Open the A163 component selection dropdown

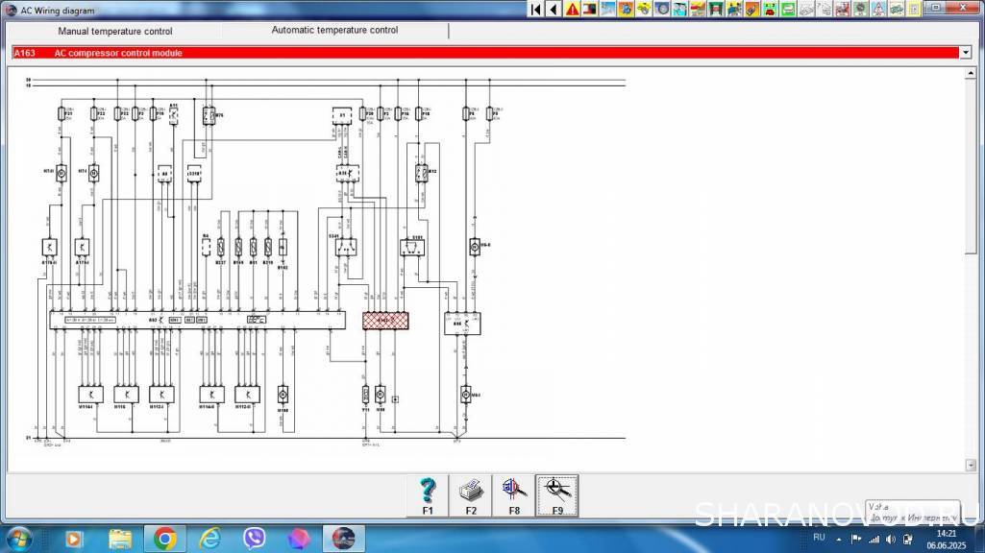click(966, 53)
